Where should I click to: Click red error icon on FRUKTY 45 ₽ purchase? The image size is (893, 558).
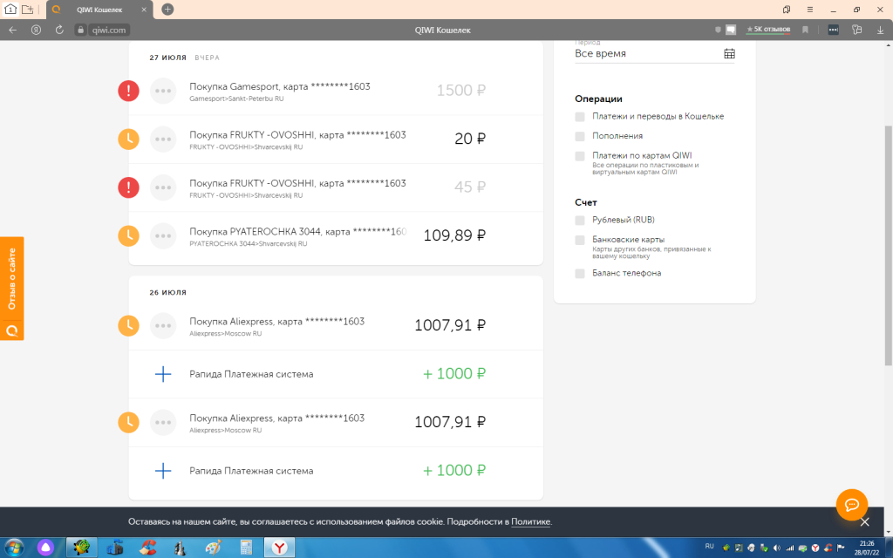pos(128,187)
